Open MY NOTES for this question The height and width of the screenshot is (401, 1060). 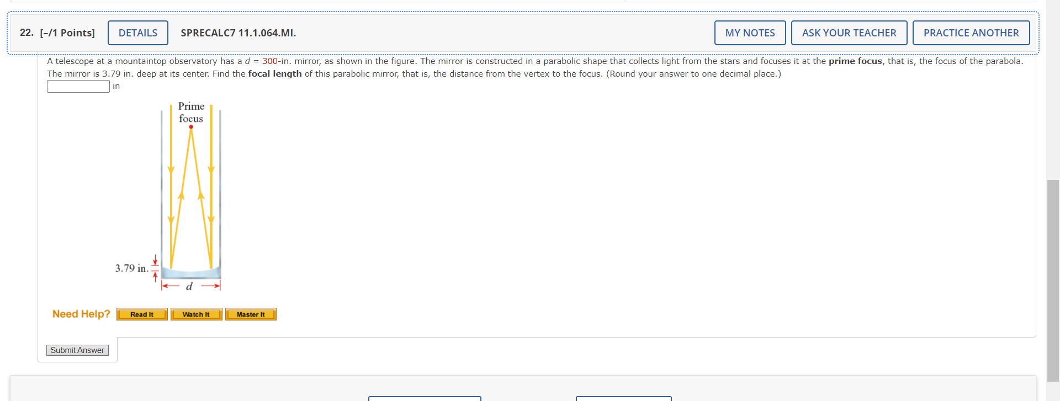pyautogui.click(x=750, y=33)
